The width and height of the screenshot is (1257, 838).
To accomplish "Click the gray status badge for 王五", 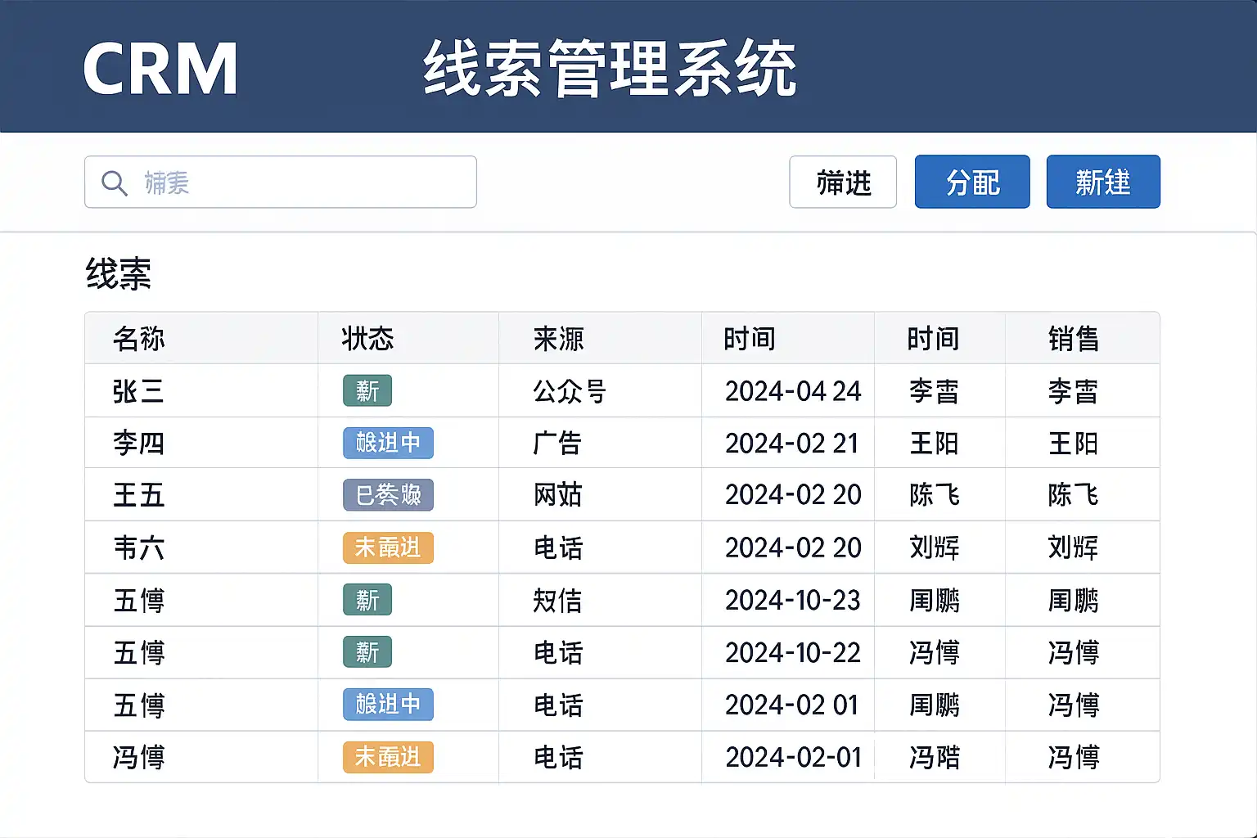I will point(388,495).
